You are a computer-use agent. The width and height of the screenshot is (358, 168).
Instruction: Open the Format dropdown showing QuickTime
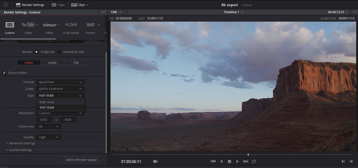pos(60,82)
